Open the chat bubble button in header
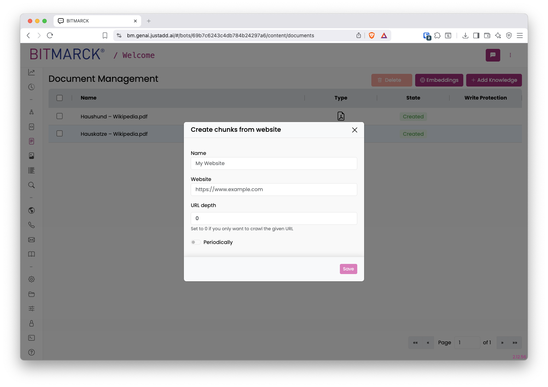The height and width of the screenshot is (387, 548). point(493,55)
